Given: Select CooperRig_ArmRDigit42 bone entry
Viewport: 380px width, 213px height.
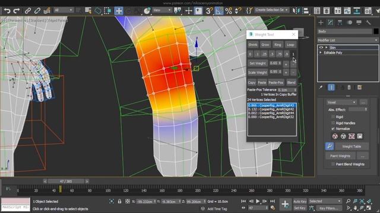Looking at the screenshot, I should 272,109.
